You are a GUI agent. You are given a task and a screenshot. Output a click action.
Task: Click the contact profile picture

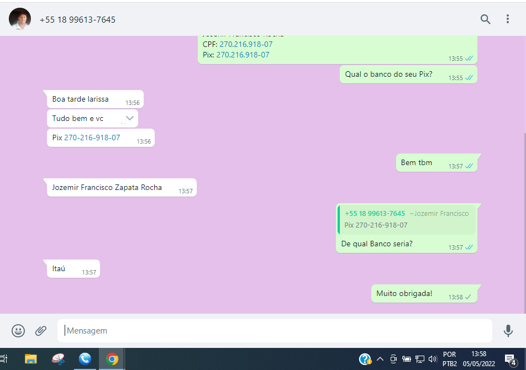tap(20, 19)
